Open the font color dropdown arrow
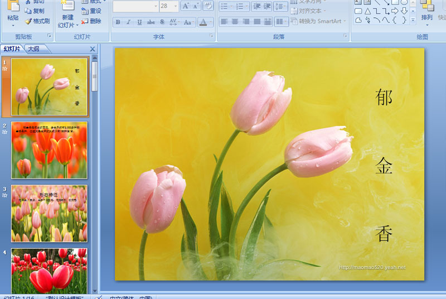This screenshot has width=446, height=299. (x=211, y=22)
